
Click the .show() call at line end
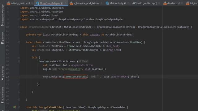[134, 77]
